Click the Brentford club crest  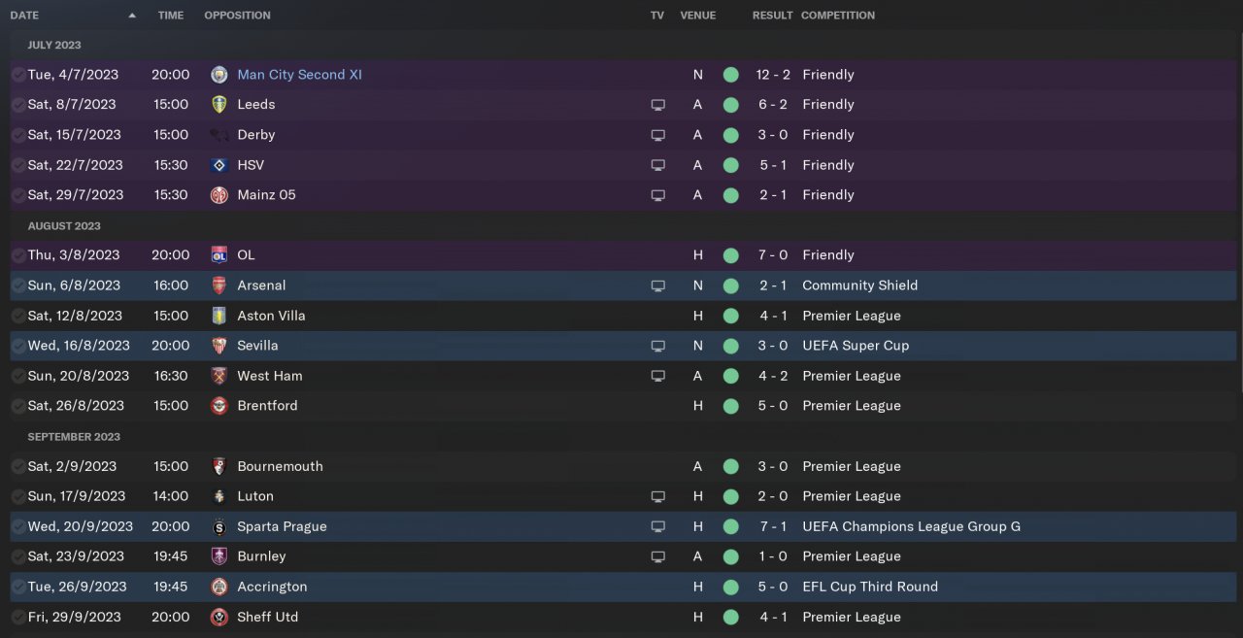(219, 406)
